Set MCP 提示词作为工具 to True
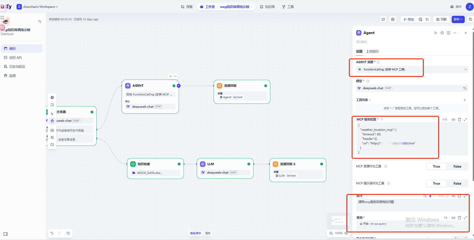 tap(436, 183)
